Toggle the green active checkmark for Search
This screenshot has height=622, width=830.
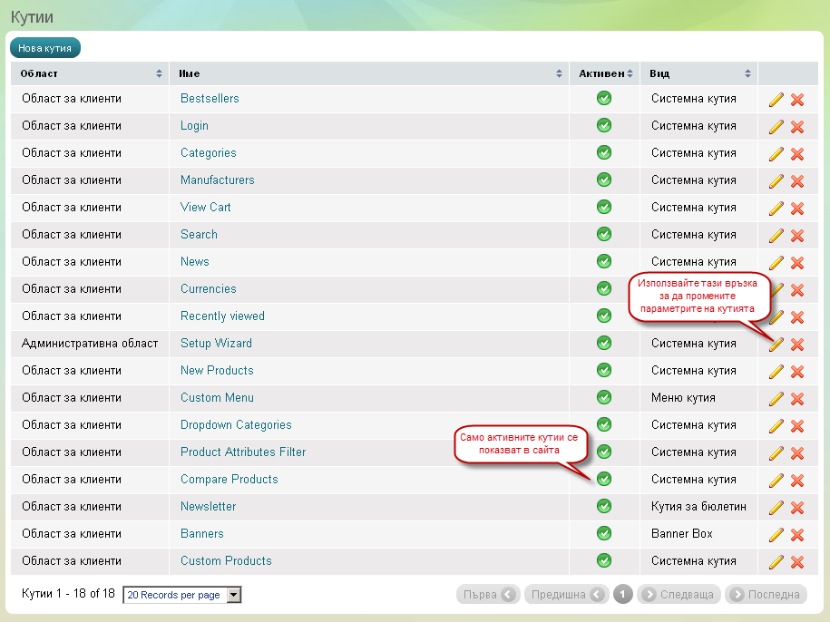pyautogui.click(x=604, y=235)
